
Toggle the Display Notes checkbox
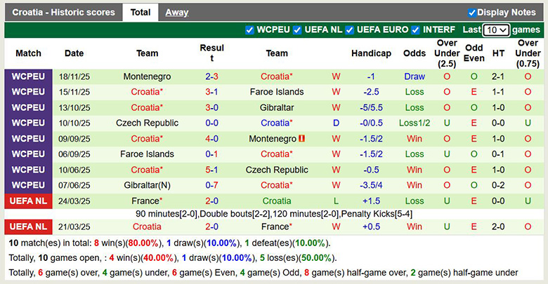(472, 13)
